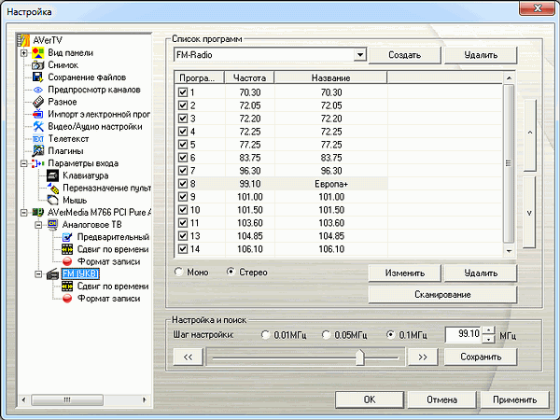The height and width of the screenshot is (420, 560).
Task: Choose the 0.01МГц tuning step
Action: [x=267, y=335]
